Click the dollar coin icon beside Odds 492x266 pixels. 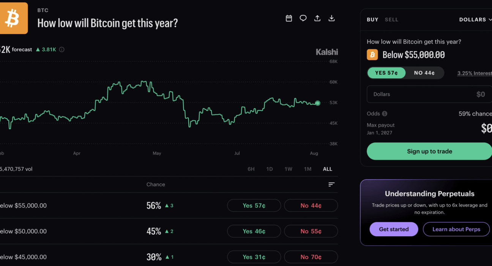coord(385,114)
